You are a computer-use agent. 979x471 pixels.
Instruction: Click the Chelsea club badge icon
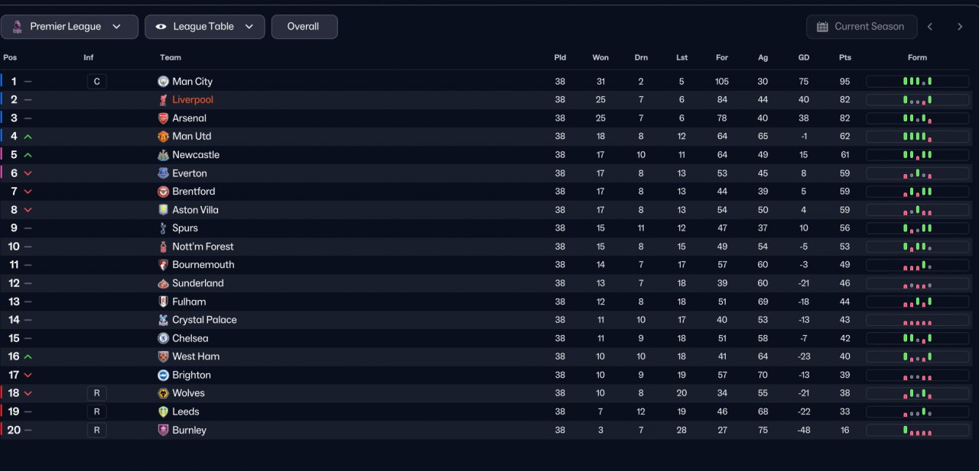(x=163, y=338)
